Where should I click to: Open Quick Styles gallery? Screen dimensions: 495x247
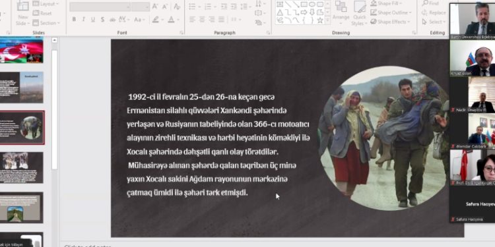(x=360, y=13)
